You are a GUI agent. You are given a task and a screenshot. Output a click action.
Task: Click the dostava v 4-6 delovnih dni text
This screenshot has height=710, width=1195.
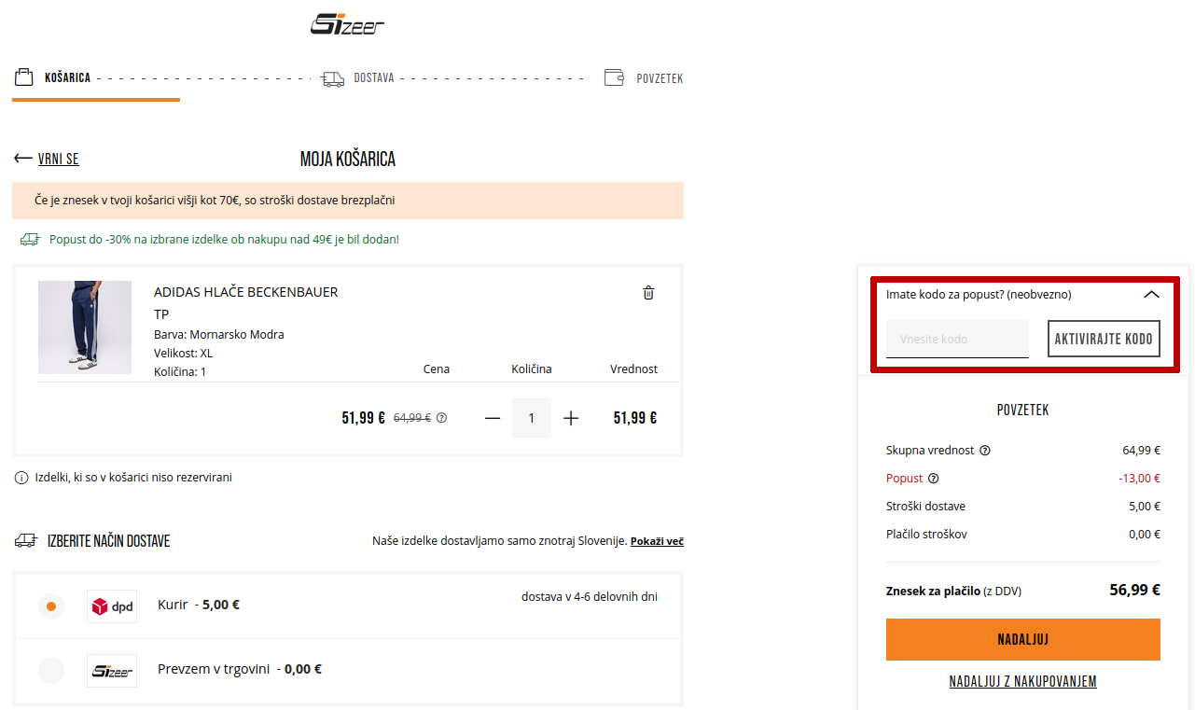click(590, 596)
